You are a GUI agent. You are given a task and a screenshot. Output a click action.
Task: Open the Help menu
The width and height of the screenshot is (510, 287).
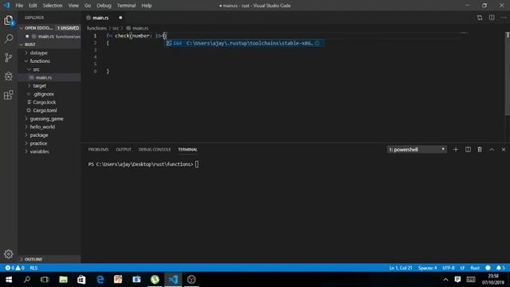click(147, 6)
